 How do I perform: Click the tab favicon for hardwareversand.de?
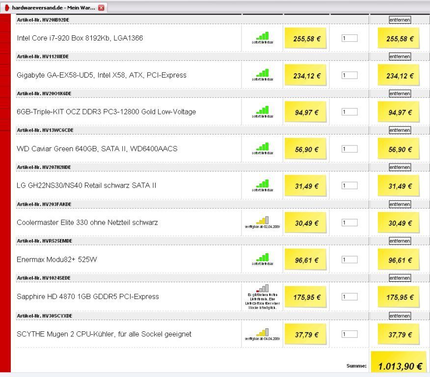pos(7,8)
